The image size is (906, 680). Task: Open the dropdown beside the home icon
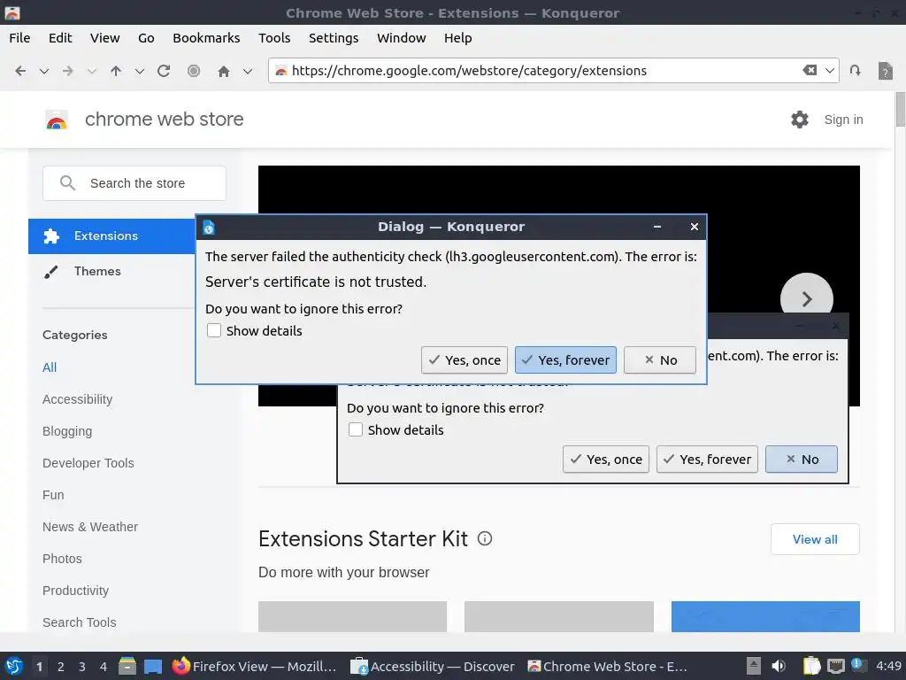point(248,71)
